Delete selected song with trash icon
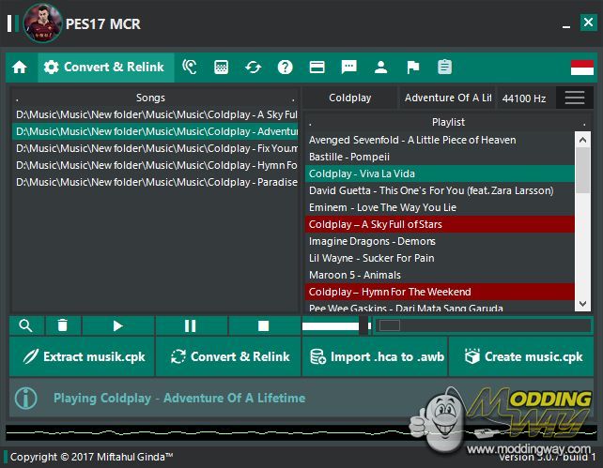Image resolution: width=603 pixels, height=468 pixels. (62, 325)
